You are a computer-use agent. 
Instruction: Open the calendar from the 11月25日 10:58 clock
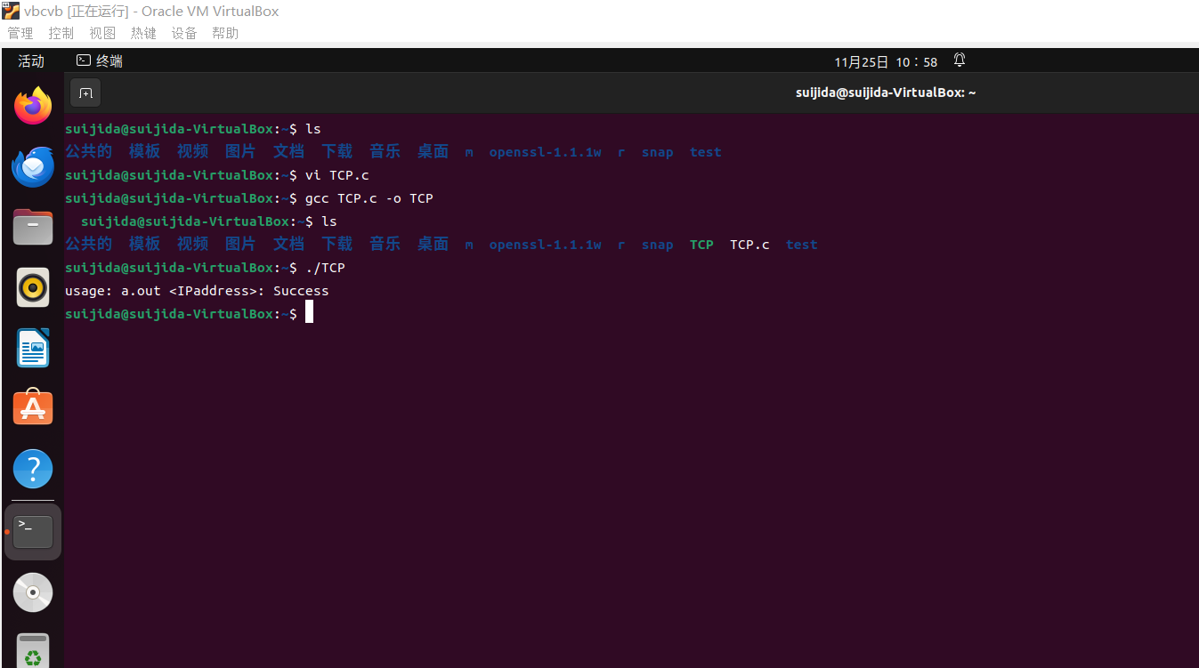pyautogui.click(x=886, y=62)
